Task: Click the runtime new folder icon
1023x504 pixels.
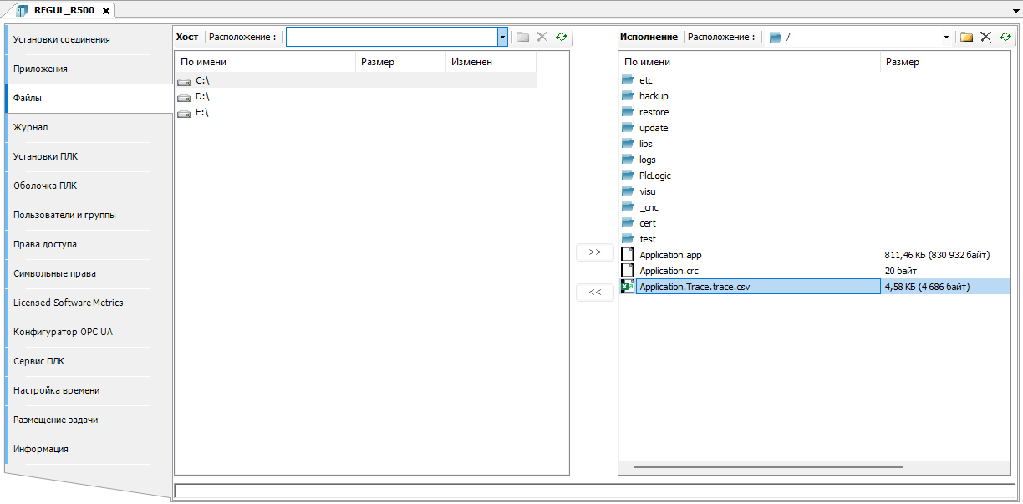Action: pos(966,37)
